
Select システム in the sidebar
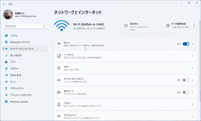(x=14, y=35)
